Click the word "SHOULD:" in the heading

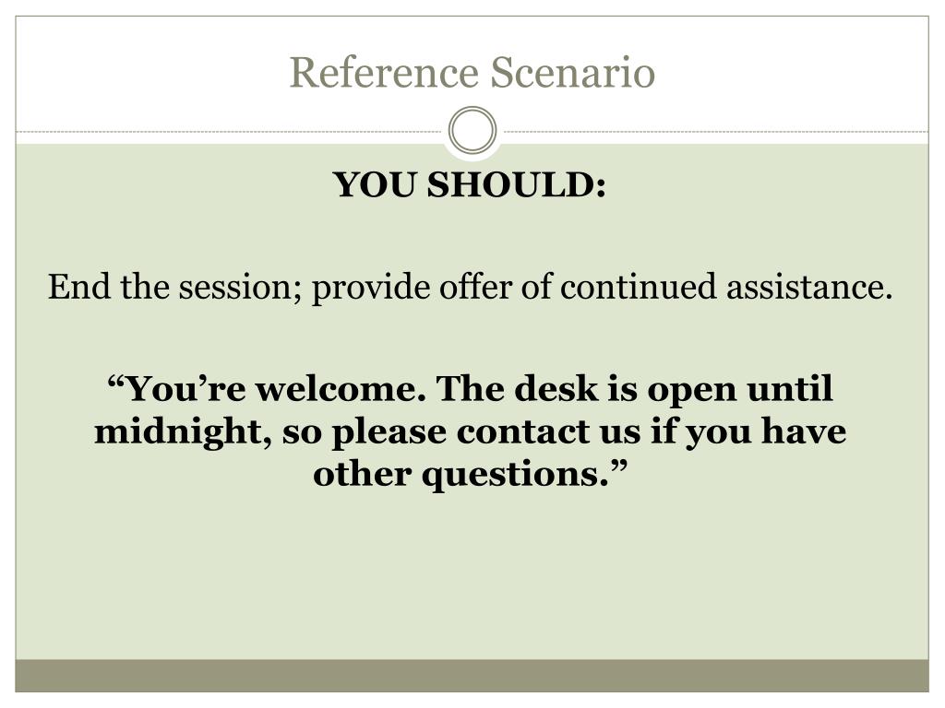click(x=517, y=184)
